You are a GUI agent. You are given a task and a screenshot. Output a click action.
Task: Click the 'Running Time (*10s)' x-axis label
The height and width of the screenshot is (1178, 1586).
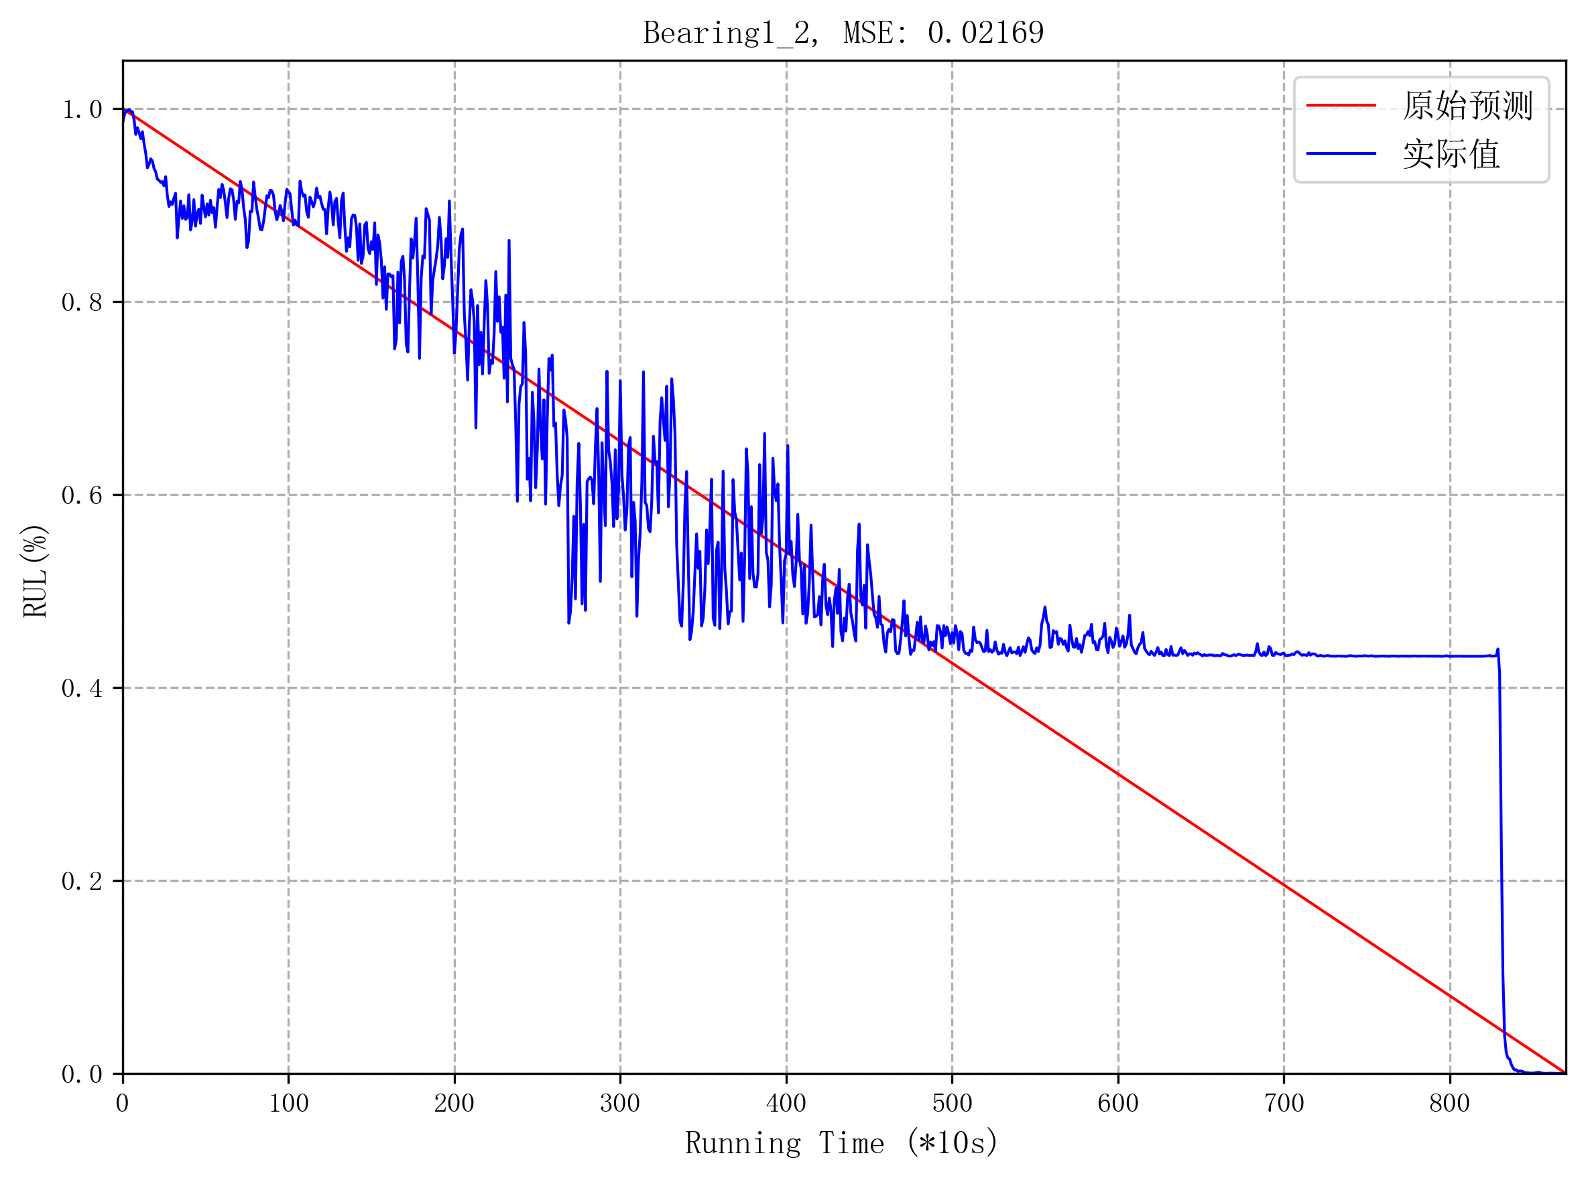[841, 1142]
